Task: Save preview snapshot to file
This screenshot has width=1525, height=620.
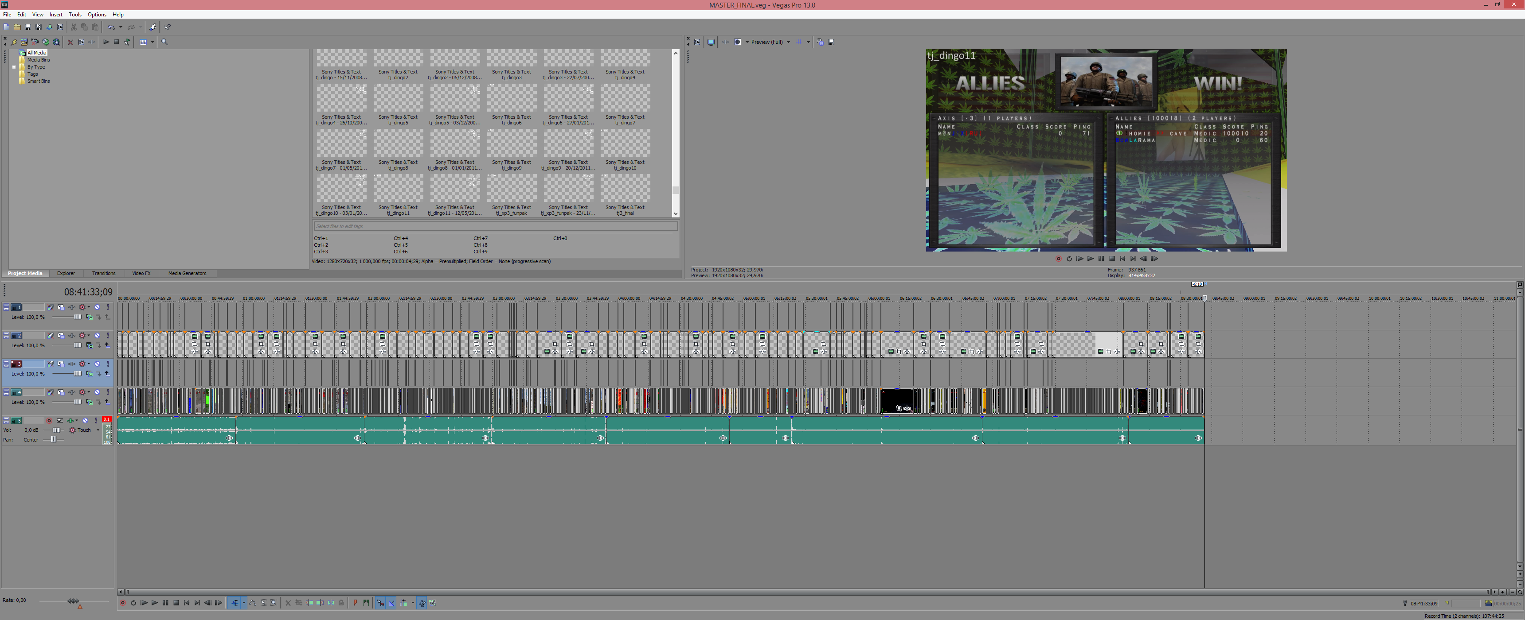Action: click(x=831, y=42)
